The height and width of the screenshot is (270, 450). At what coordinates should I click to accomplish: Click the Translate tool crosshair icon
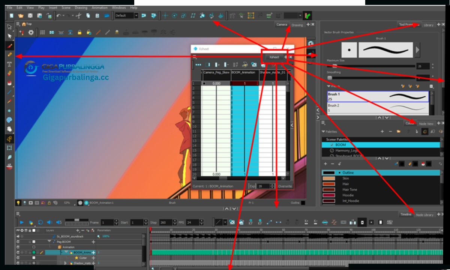[165, 15]
